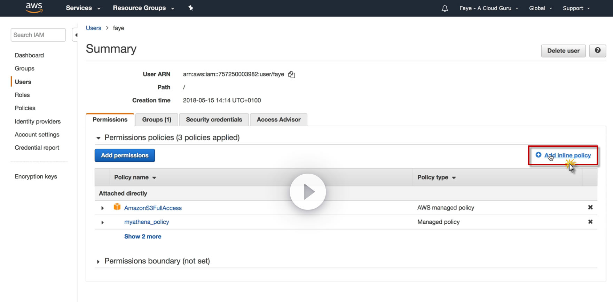Collapse the Permissions policies section
The width and height of the screenshot is (613, 302).
click(x=98, y=138)
